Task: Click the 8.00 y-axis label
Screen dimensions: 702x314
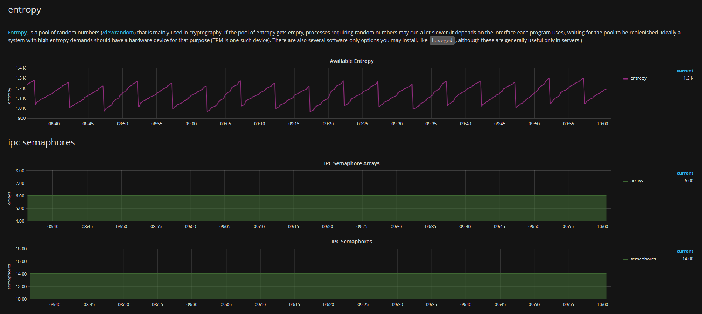Action: [x=20, y=171]
